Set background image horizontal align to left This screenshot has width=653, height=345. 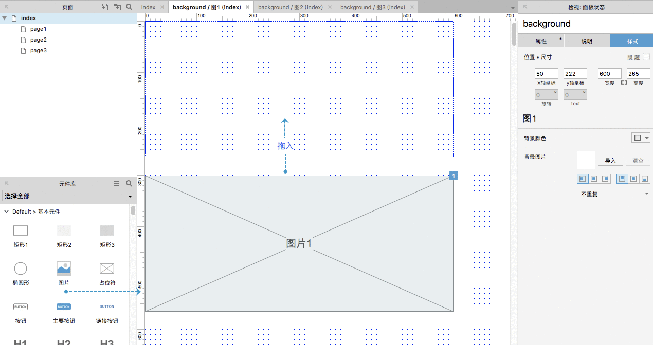click(x=583, y=179)
